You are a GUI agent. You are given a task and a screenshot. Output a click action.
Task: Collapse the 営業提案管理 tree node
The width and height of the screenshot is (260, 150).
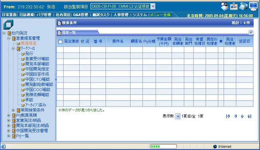pos(8,39)
